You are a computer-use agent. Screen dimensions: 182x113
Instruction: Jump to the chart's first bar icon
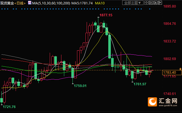tap(151, 3)
